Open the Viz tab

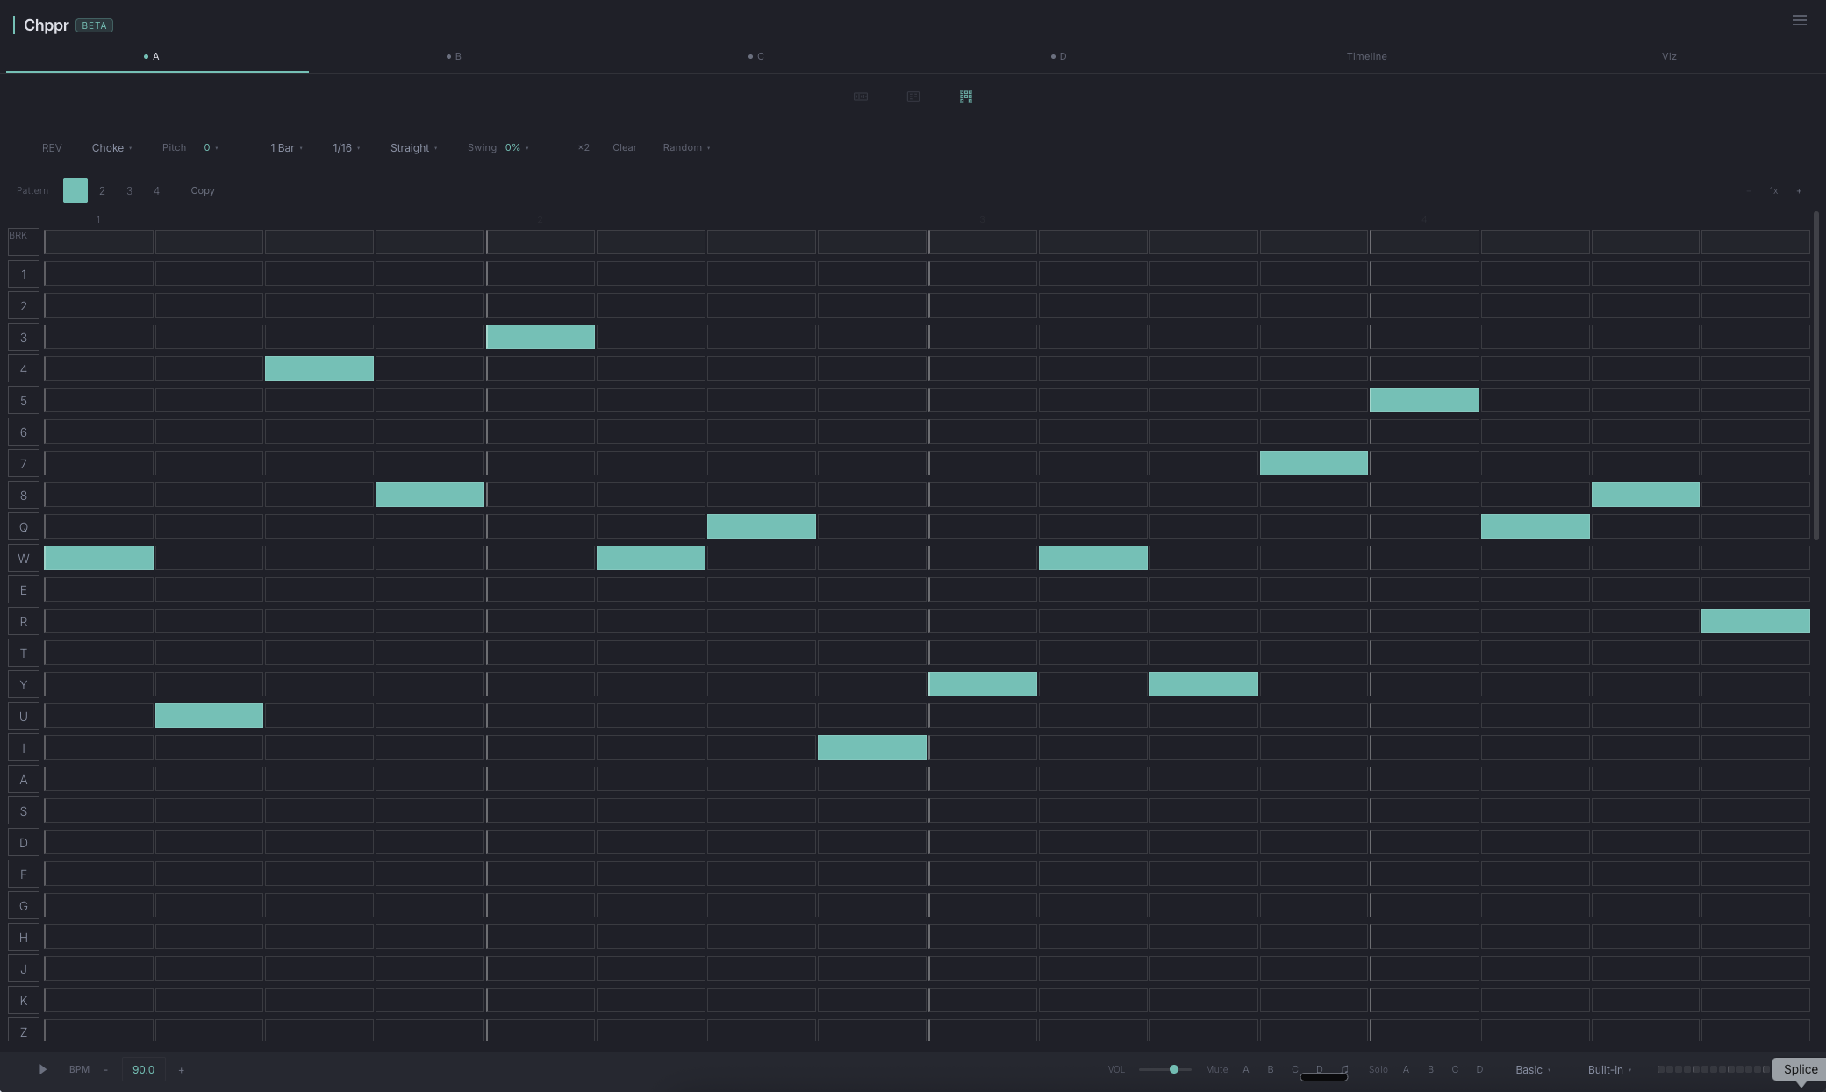point(1669,56)
